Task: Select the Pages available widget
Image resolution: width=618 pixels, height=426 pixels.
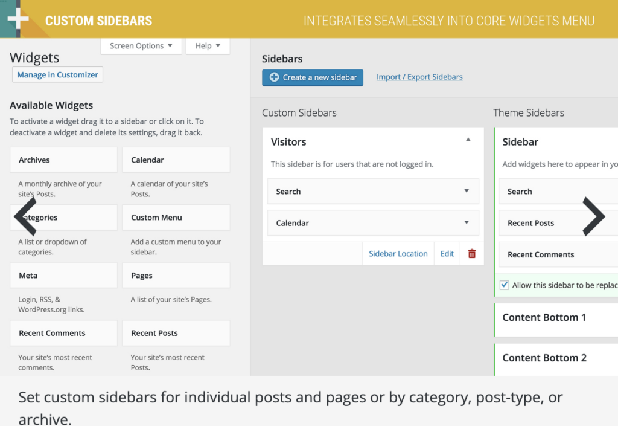Action: (x=176, y=276)
